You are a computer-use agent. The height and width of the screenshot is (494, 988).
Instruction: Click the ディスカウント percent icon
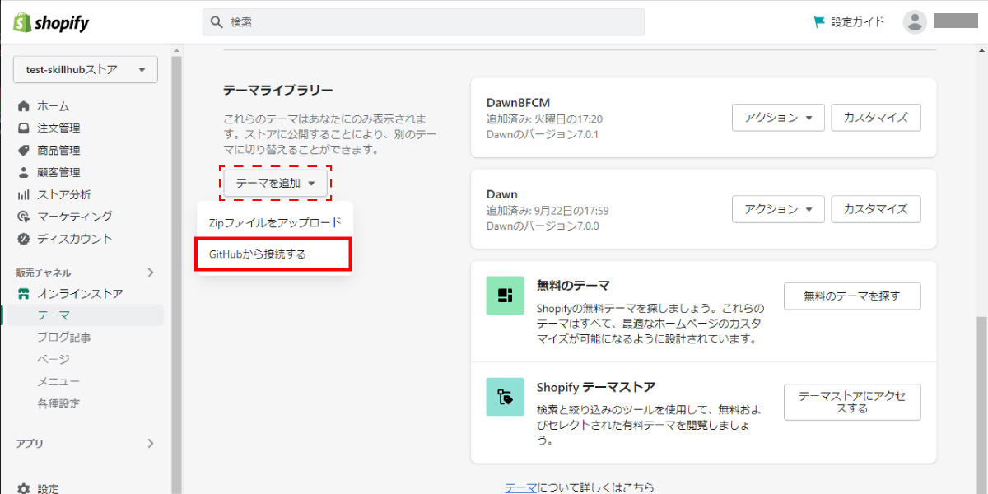click(23, 239)
